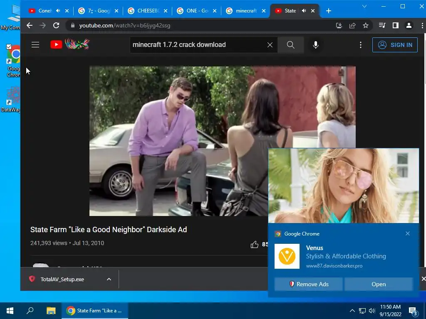Open Windows Start menu
Screen dimensions: 426x319
(x=10, y=311)
